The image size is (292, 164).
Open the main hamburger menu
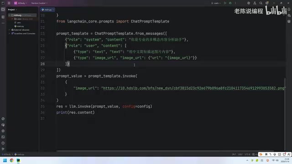pos(9,3)
